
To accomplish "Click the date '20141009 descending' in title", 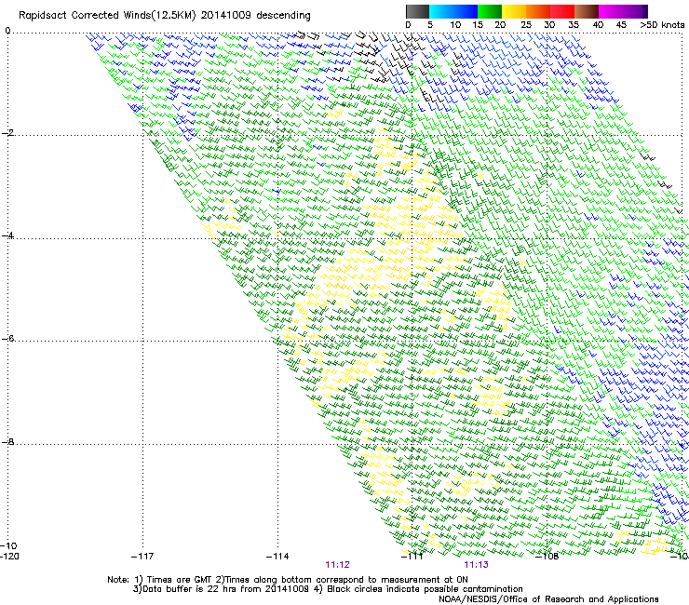I will pyautogui.click(x=256, y=16).
